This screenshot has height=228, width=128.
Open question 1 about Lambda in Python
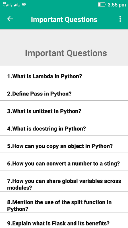click(x=64, y=76)
